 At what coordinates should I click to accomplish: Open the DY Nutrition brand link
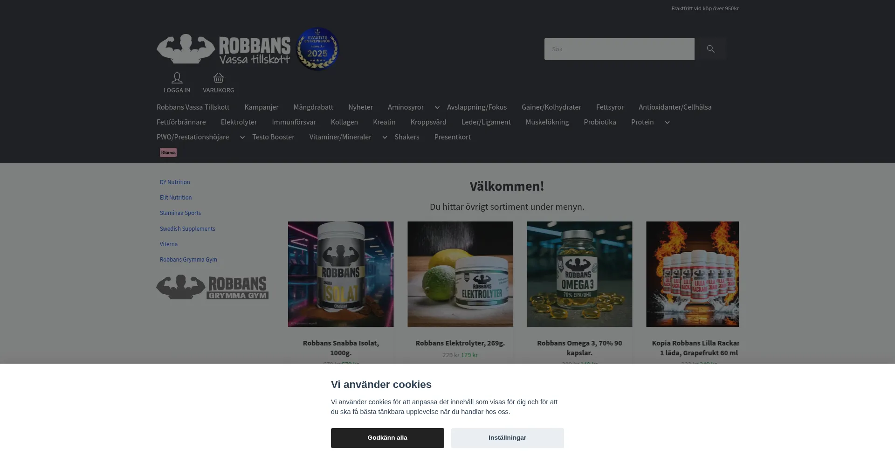175,182
